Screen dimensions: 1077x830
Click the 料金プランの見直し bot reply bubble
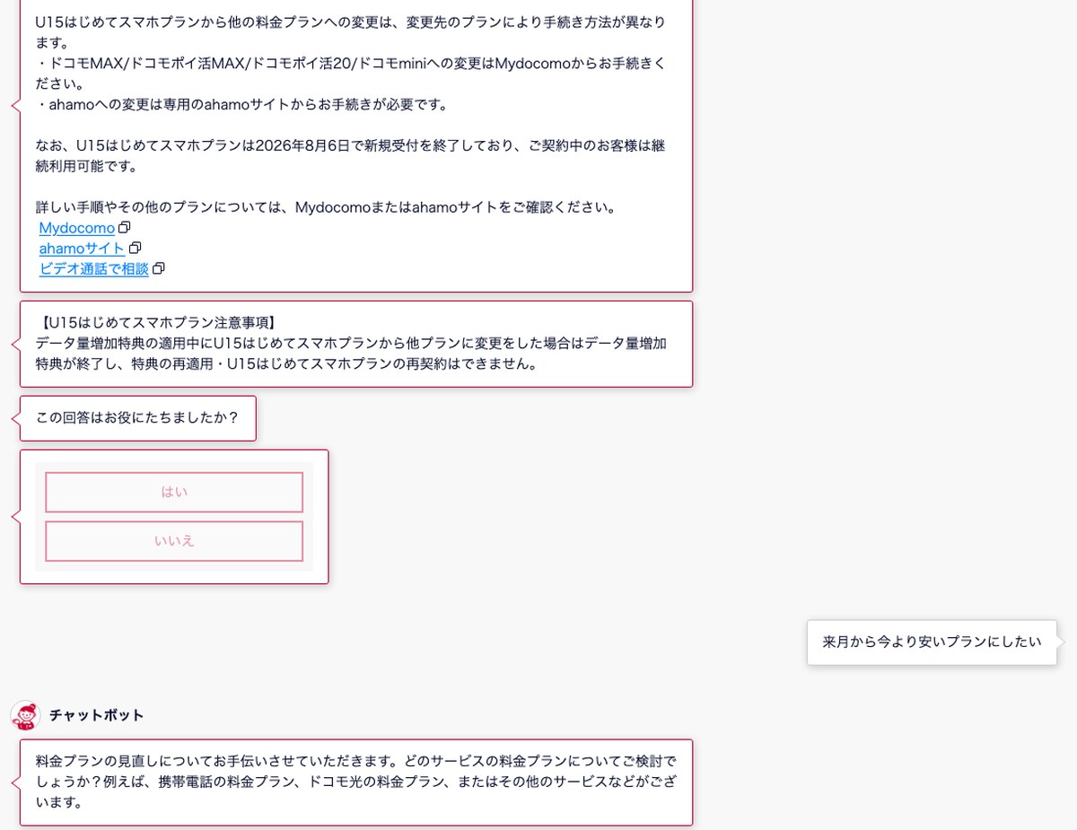[356, 782]
